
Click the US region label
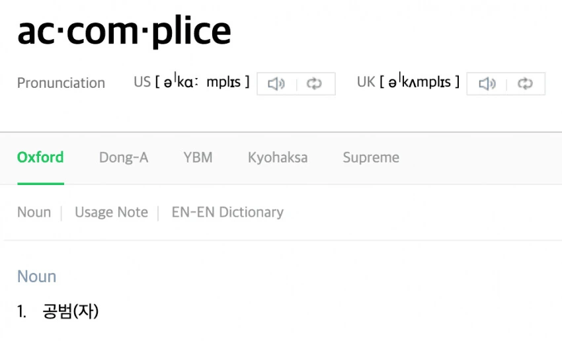point(142,82)
